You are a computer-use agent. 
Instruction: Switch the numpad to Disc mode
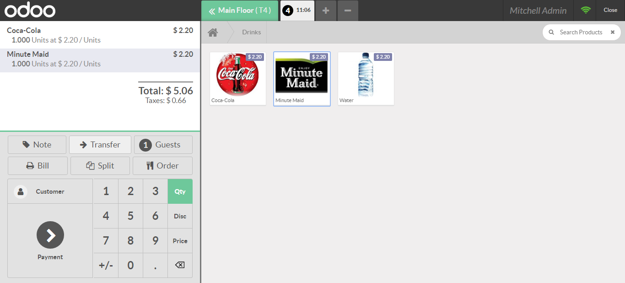[180, 216]
